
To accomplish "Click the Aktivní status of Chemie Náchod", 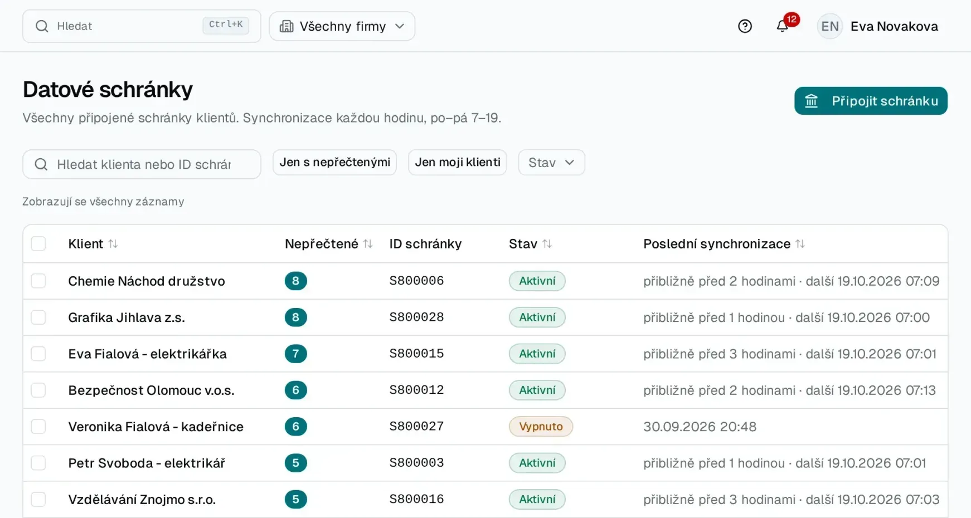I will tap(537, 281).
